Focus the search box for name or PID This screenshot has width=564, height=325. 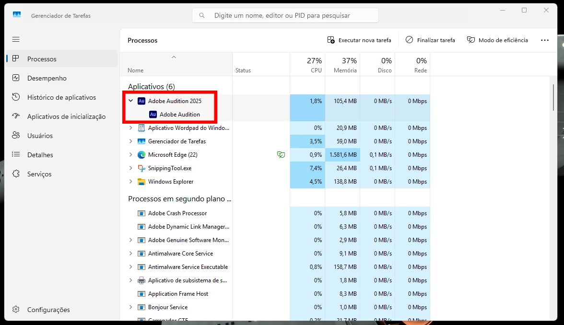coord(285,15)
